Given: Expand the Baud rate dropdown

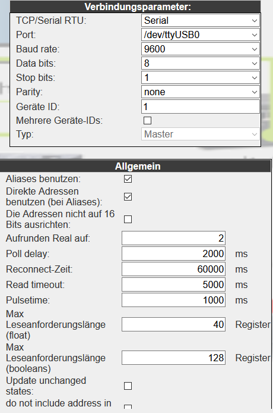Looking at the screenshot, I should tap(200, 49).
